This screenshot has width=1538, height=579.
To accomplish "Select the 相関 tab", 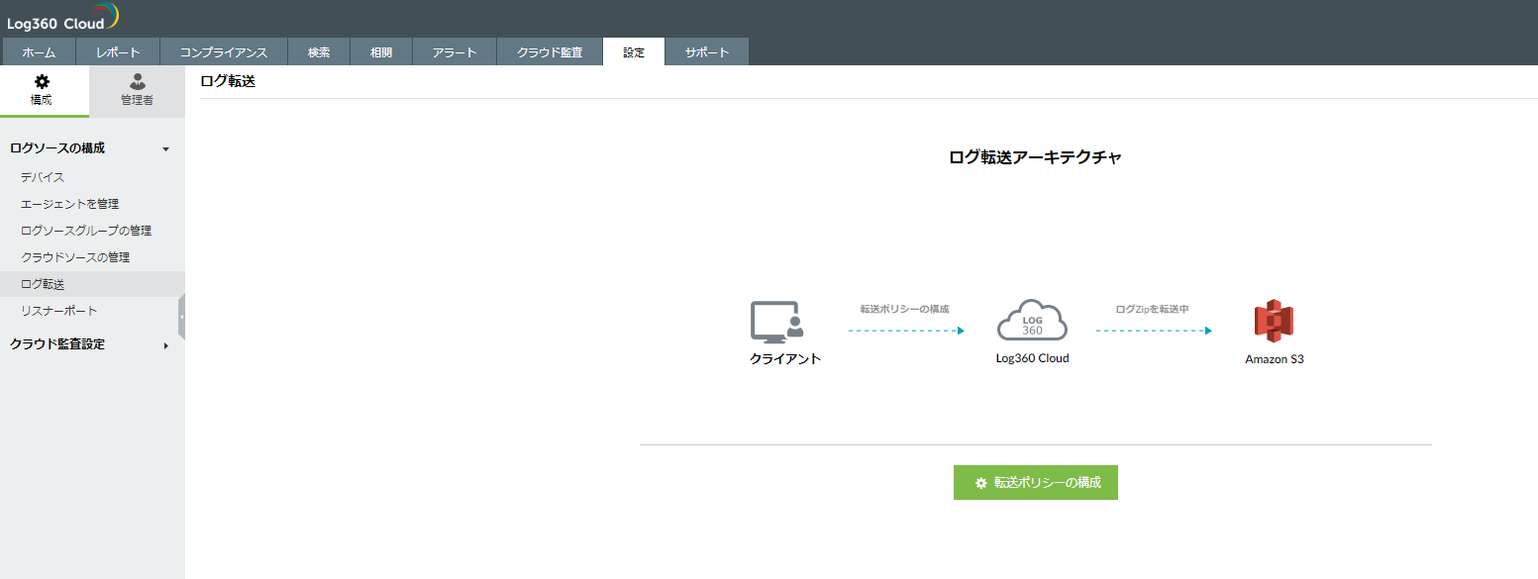I will (x=381, y=52).
